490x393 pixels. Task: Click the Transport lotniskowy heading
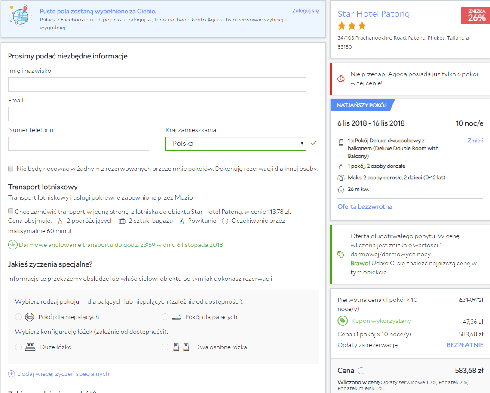tap(43, 187)
